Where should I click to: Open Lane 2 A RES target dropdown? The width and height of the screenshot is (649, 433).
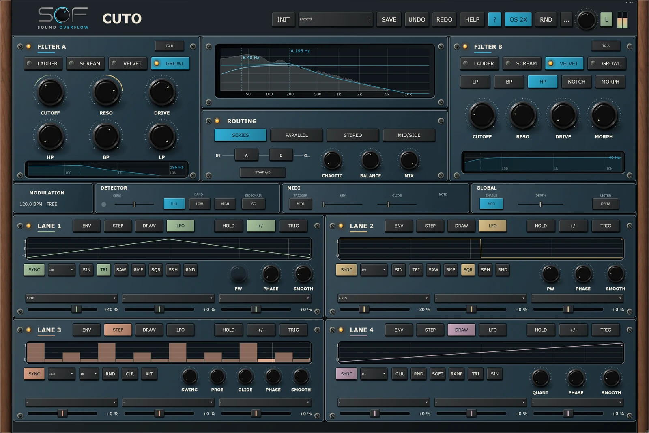point(384,298)
